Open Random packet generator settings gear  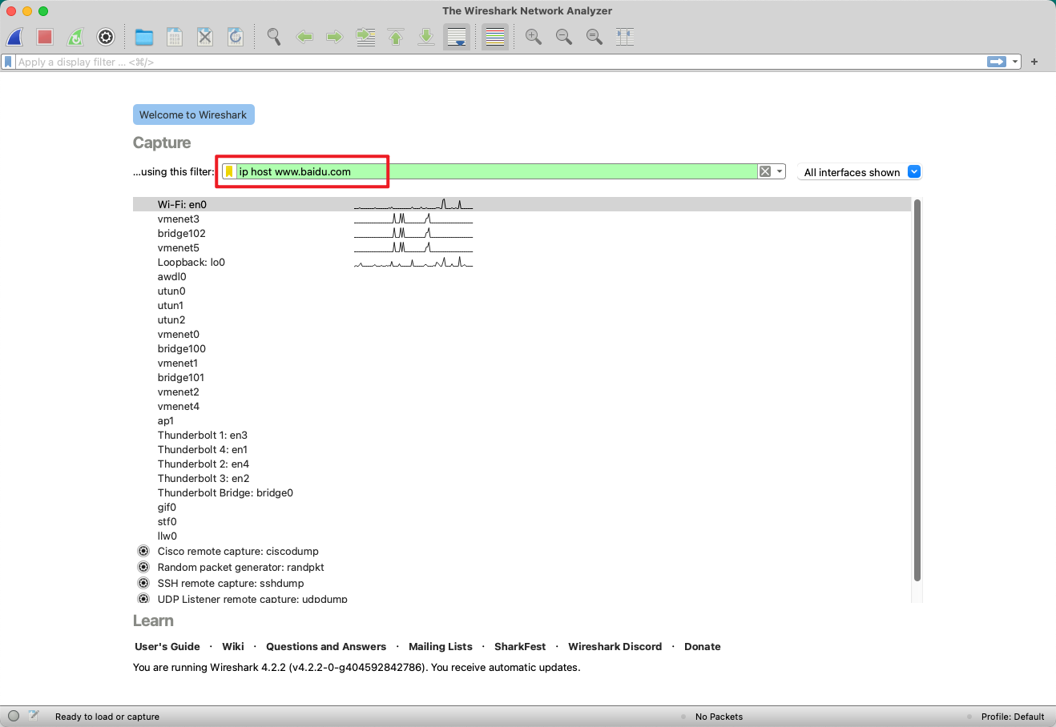(x=143, y=567)
